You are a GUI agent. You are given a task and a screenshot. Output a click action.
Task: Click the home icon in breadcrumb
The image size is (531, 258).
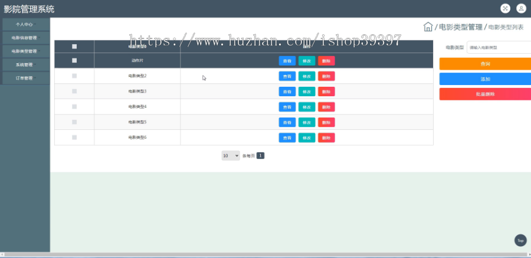428,27
